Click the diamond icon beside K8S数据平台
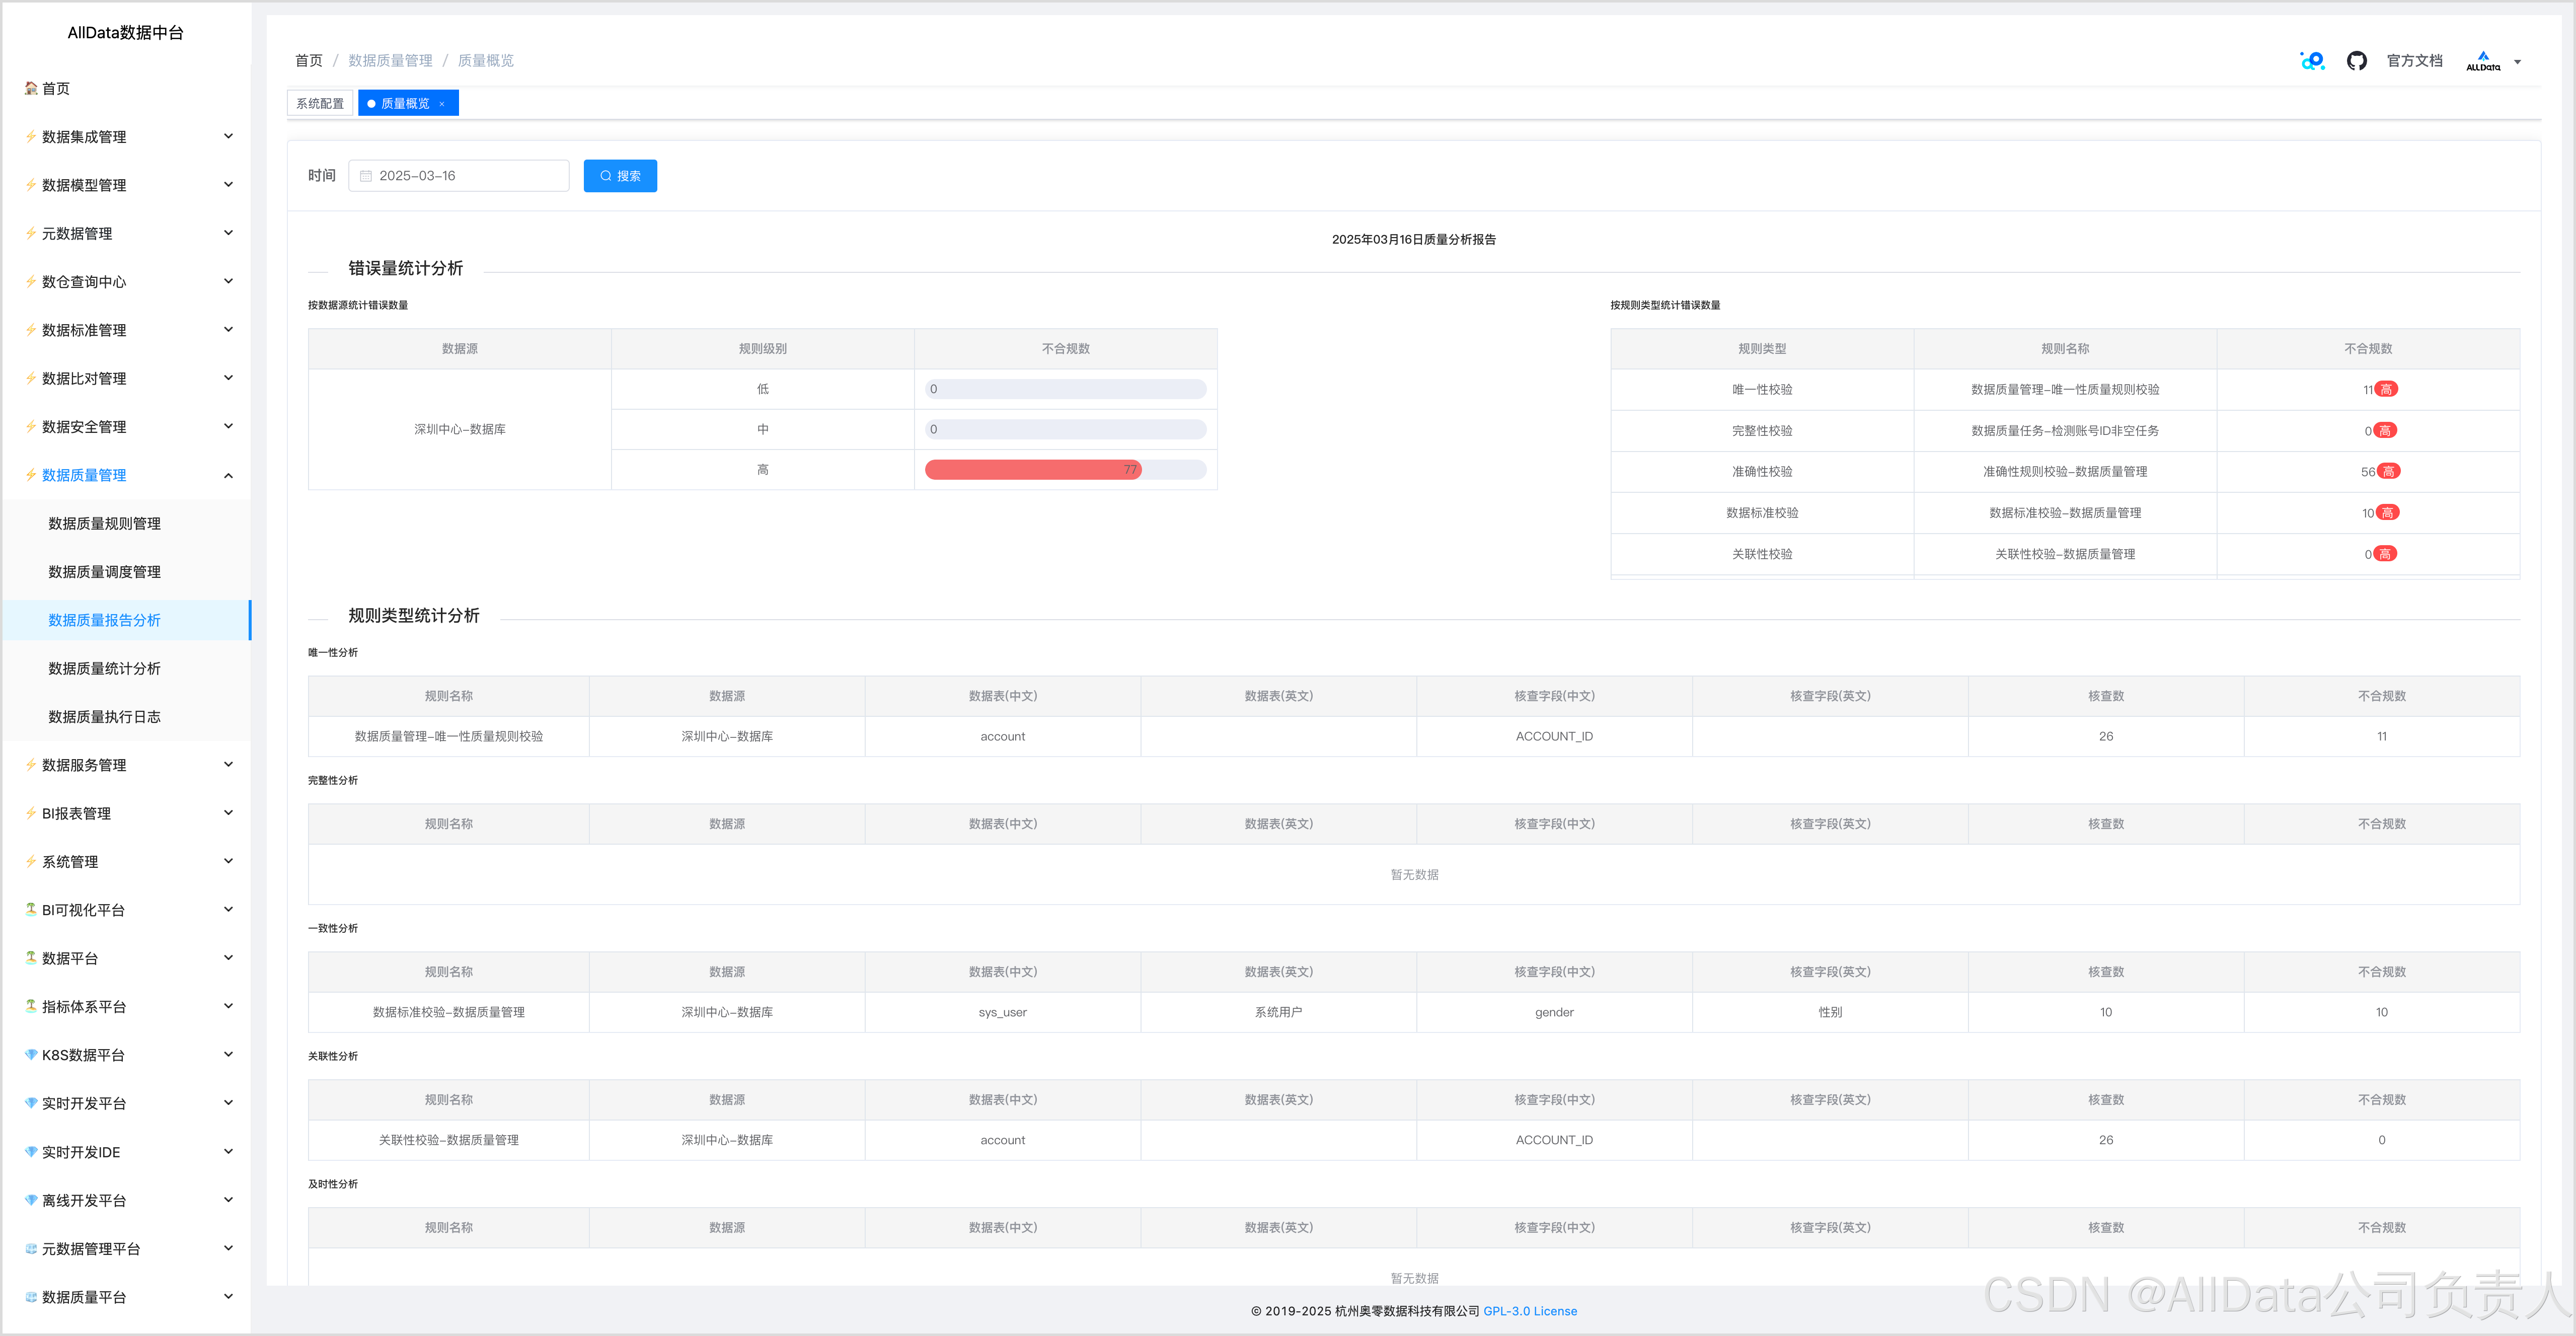Screen dimensions: 2576x1336 31,1055
